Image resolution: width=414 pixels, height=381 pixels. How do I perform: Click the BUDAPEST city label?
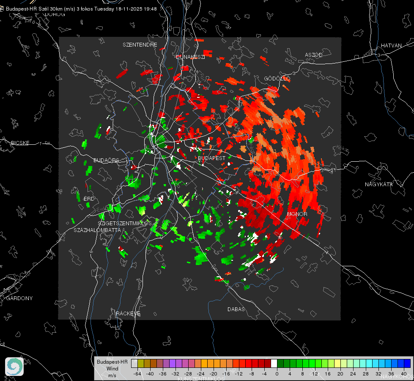tap(211, 158)
